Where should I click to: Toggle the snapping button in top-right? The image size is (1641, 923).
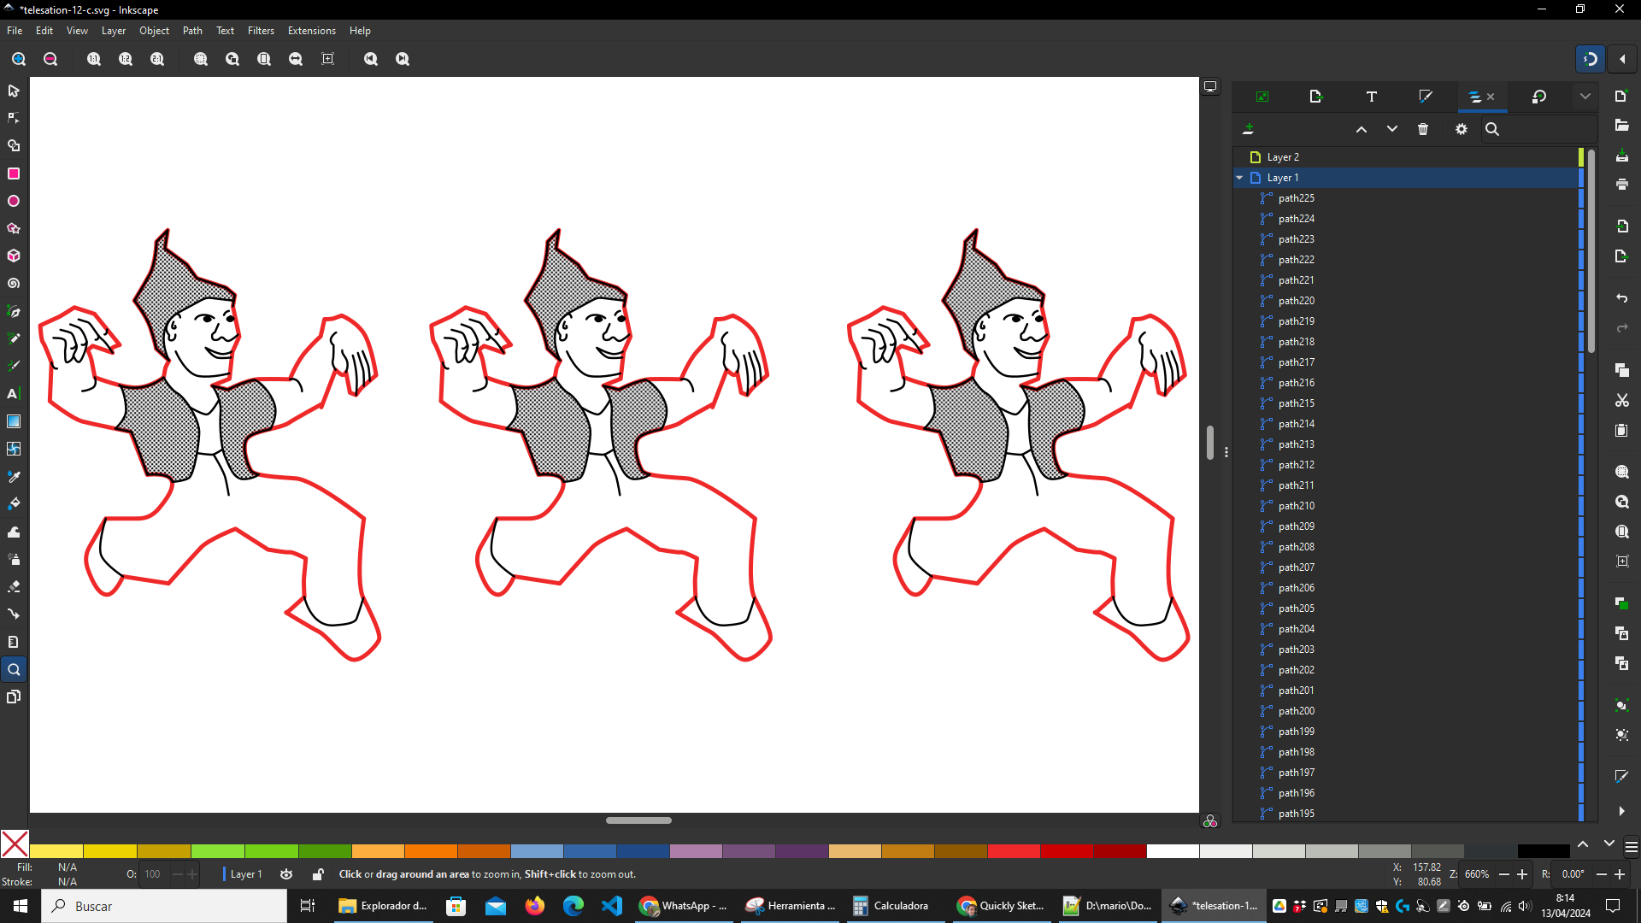click(x=1591, y=59)
